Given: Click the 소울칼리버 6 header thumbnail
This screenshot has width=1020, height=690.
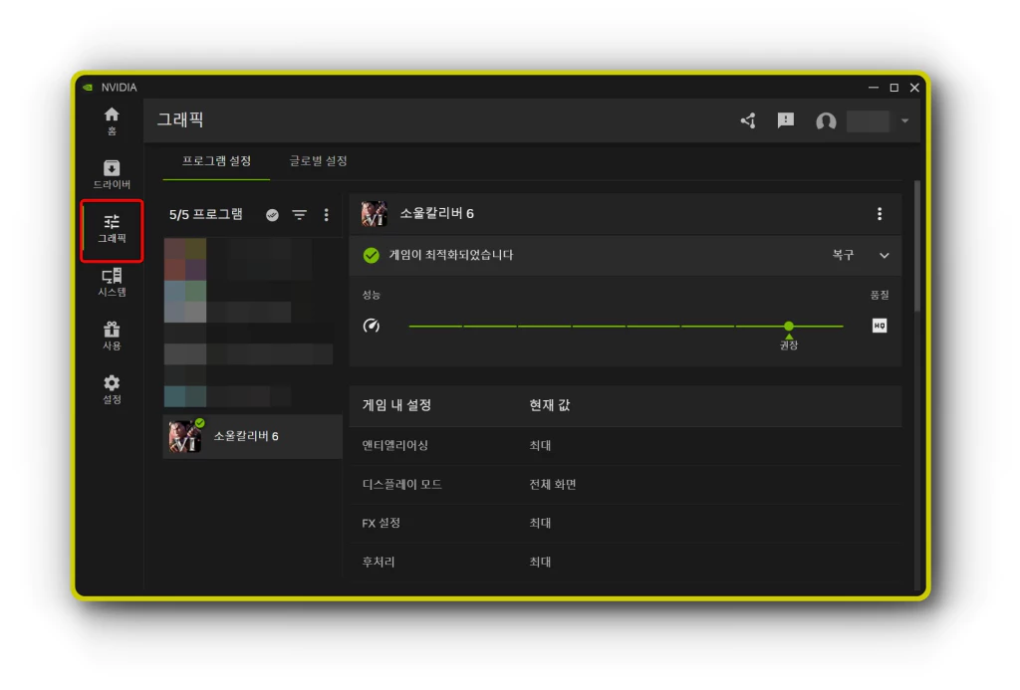Looking at the screenshot, I should point(375,214).
